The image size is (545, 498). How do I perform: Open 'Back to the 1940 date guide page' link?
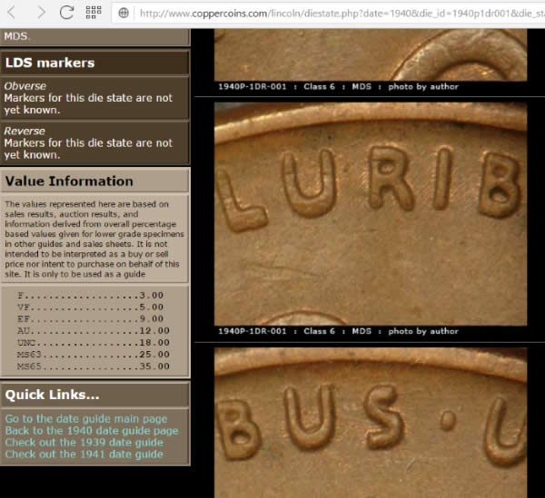pos(92,430)
